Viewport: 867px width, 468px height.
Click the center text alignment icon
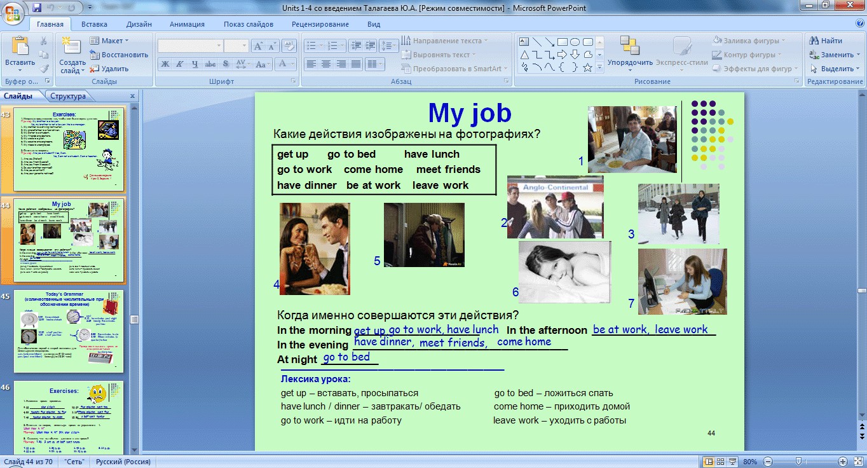pos(326,64)
